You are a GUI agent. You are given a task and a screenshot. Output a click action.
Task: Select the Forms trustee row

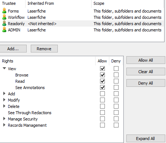click(x=82, y=11)
